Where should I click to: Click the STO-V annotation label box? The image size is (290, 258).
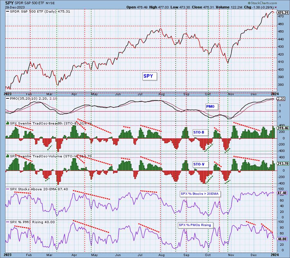coord(200,164)
